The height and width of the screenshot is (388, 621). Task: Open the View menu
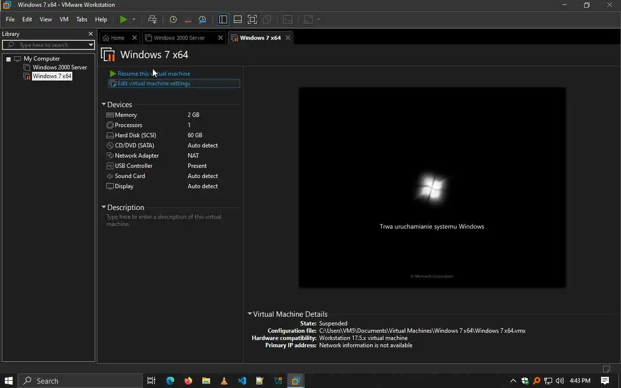[x=46, y=19]
